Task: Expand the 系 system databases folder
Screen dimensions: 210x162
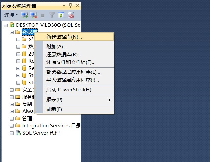Action: coord(18,40)
